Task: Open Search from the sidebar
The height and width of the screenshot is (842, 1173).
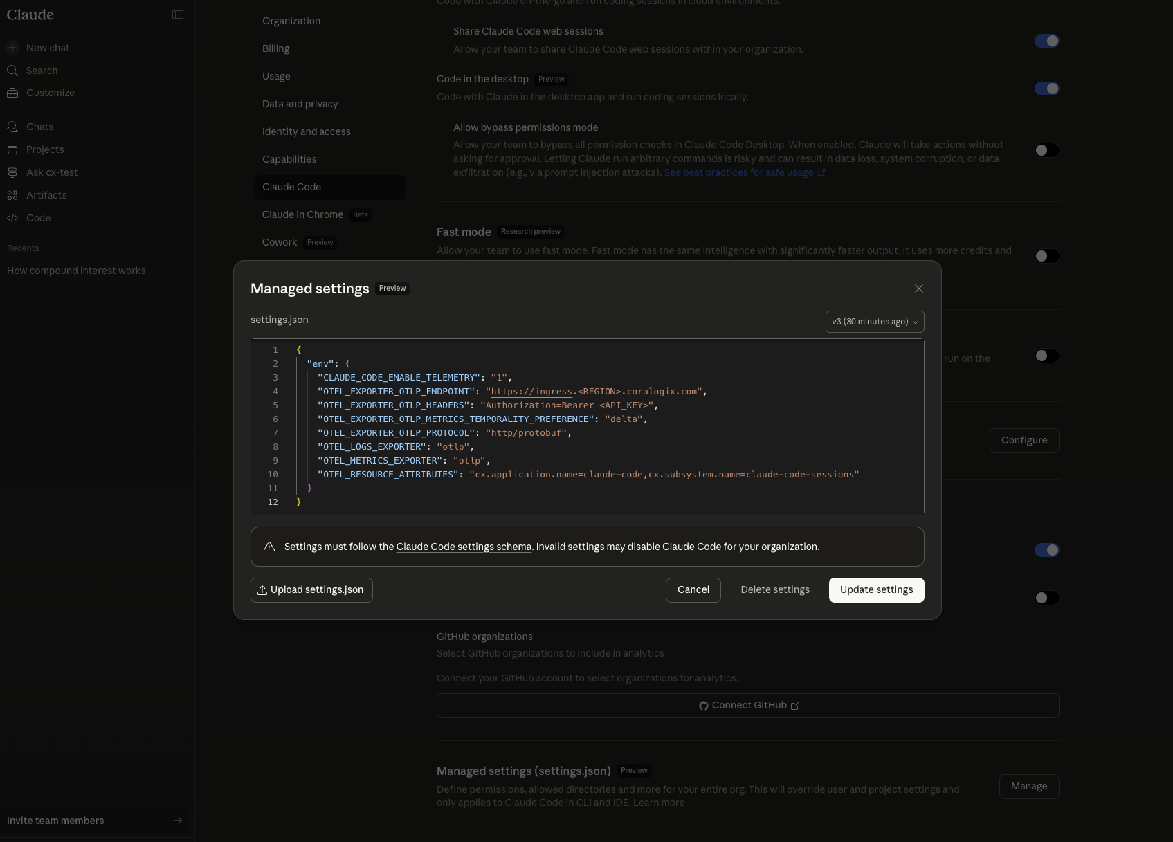Action: tap(42, 71)
